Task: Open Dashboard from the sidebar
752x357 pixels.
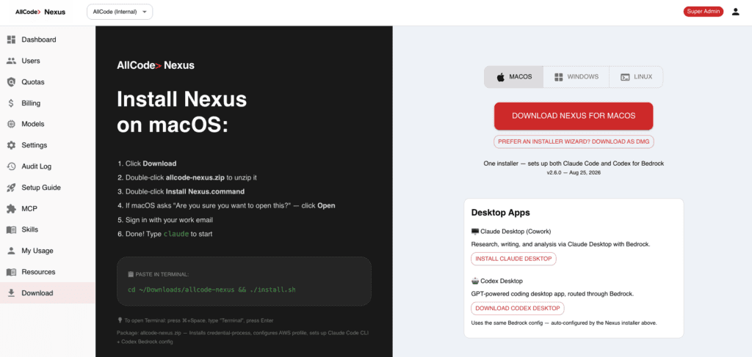Action: point(48,40)
